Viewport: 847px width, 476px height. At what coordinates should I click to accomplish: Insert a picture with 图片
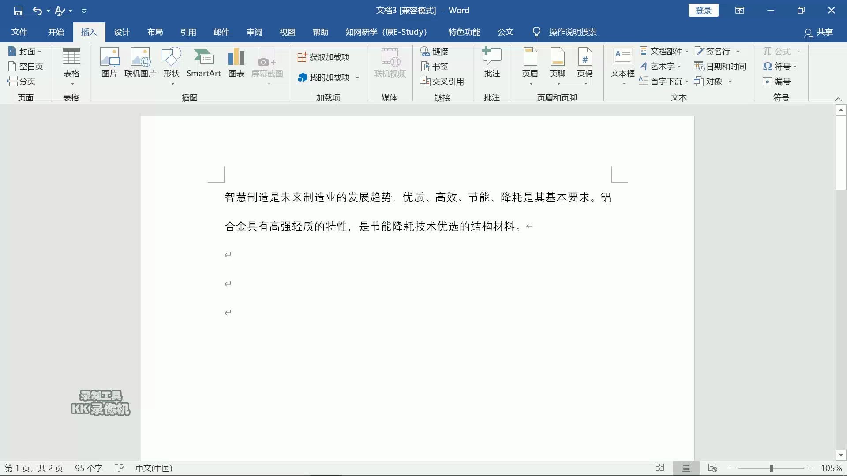click(109, 63)
